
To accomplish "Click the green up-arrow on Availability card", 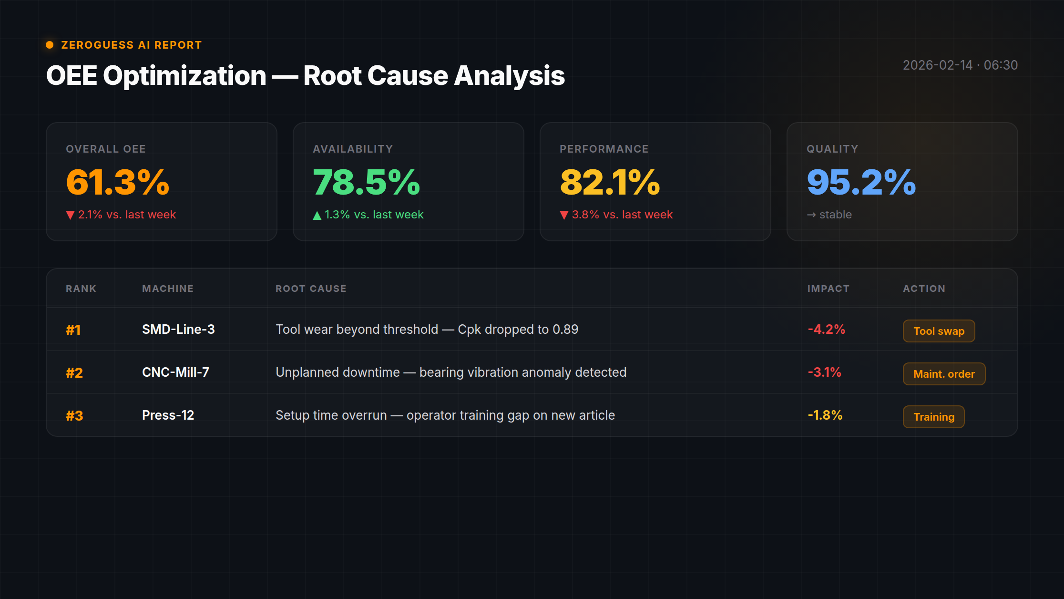I will [x=317, y=215].
